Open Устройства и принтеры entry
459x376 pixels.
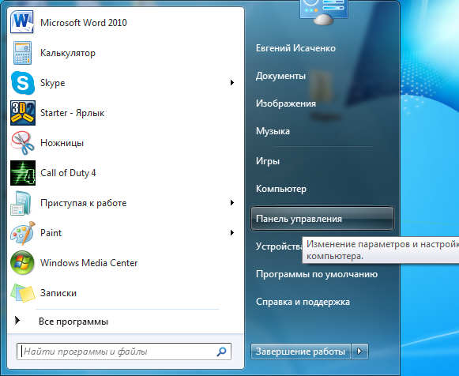[x=279, y=246]
